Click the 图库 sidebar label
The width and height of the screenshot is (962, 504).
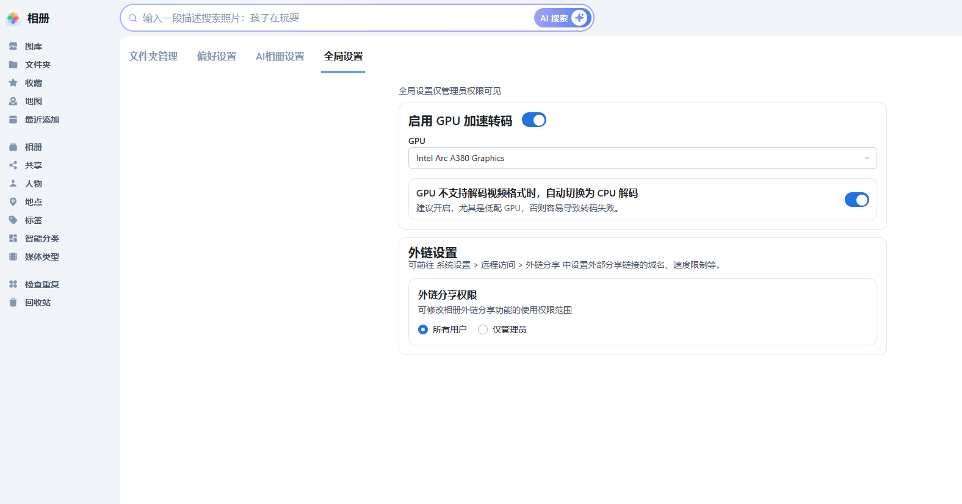tap(34, 46)
